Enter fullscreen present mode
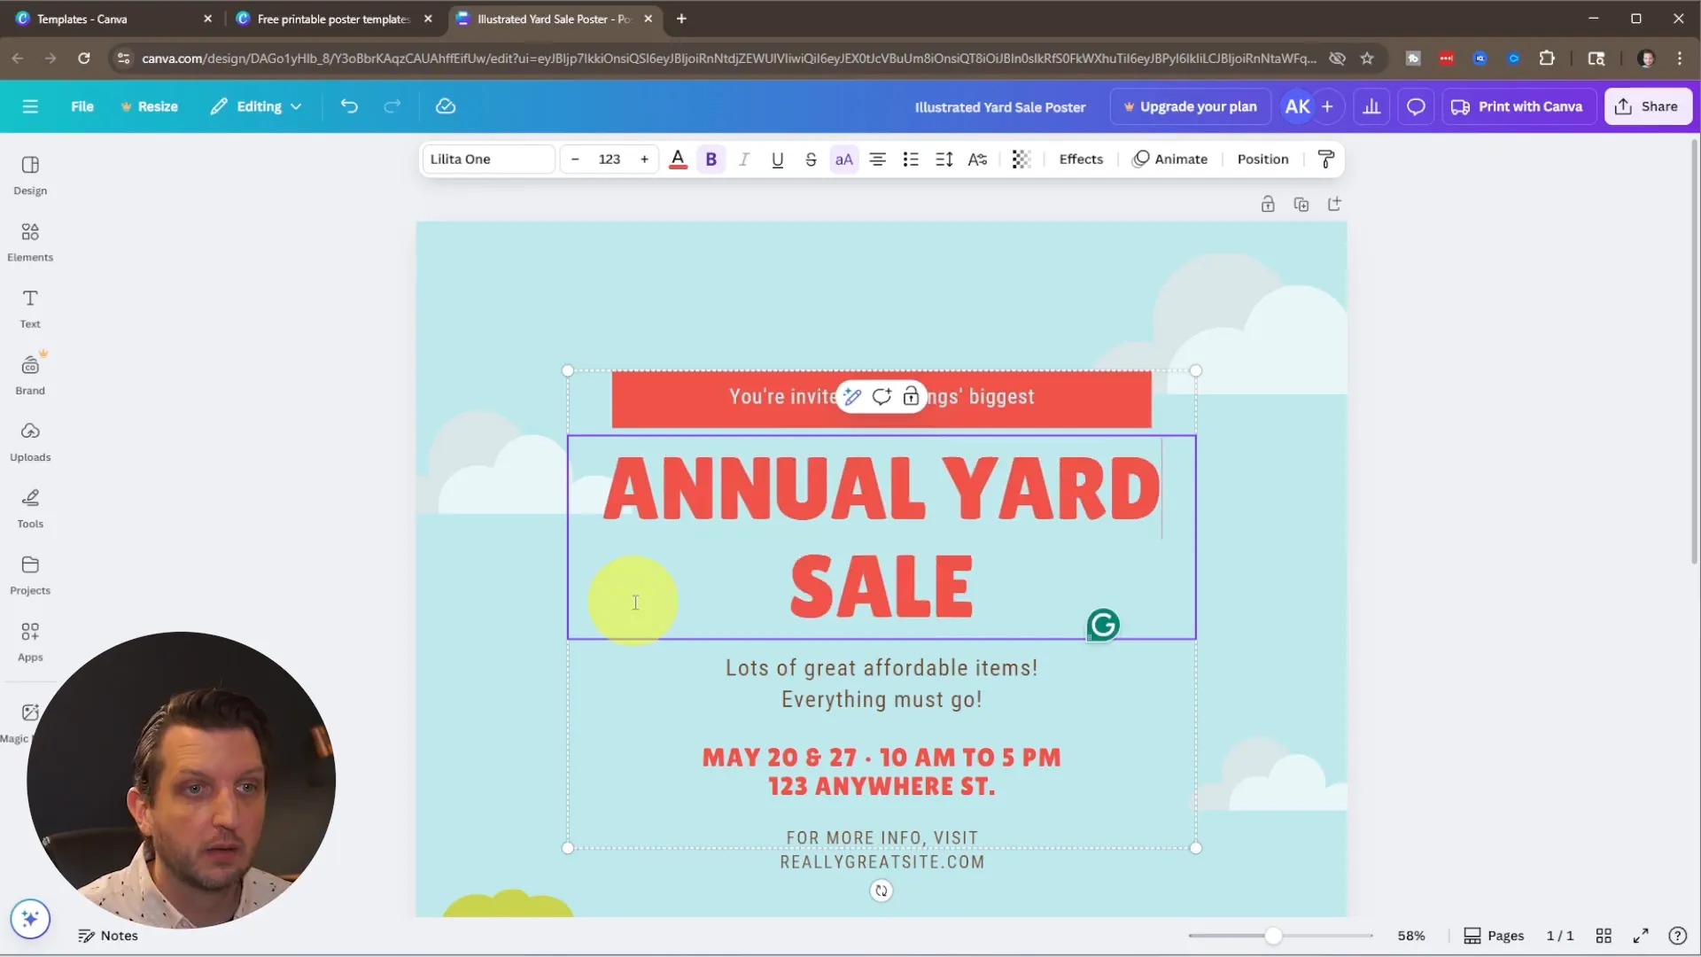 [x=1641, y=936]
